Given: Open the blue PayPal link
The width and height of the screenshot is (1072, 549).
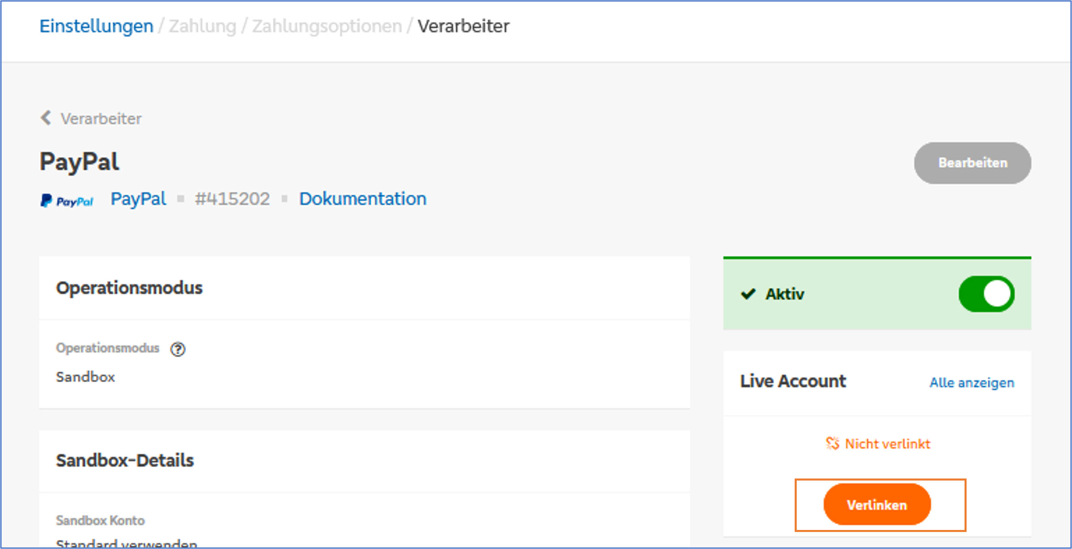Looking at the screenshot, I should pyautogui.click(x=138, y=199).
